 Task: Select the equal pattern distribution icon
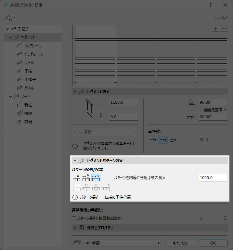[x=96, y=178]
